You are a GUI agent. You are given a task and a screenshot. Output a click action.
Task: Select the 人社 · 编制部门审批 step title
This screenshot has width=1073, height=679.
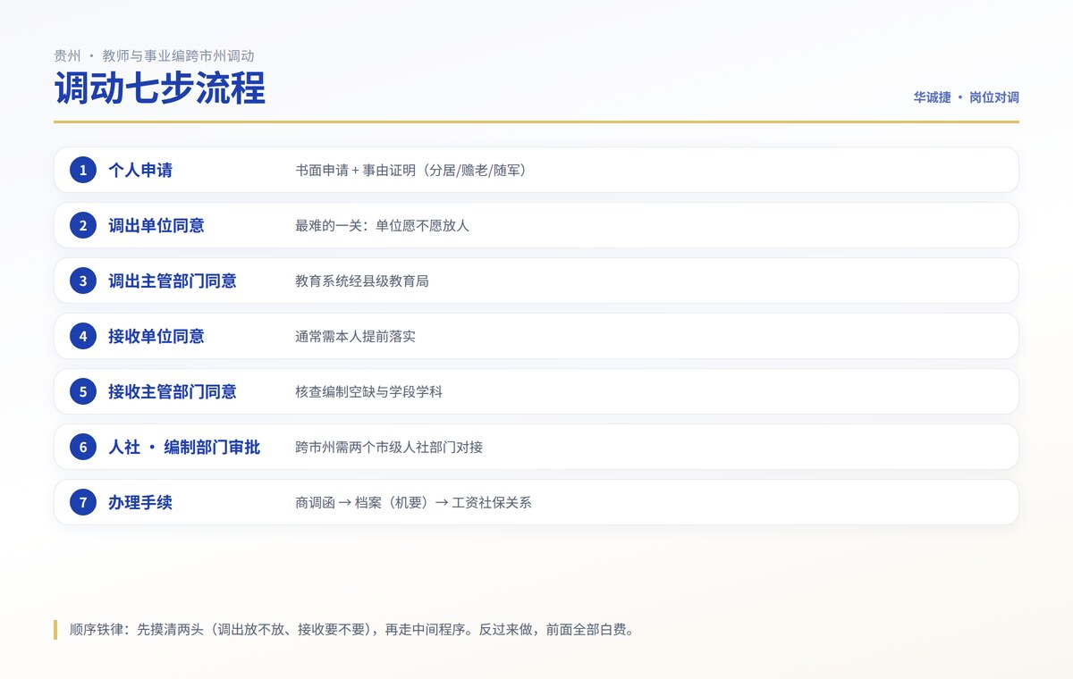click(184, 447)
